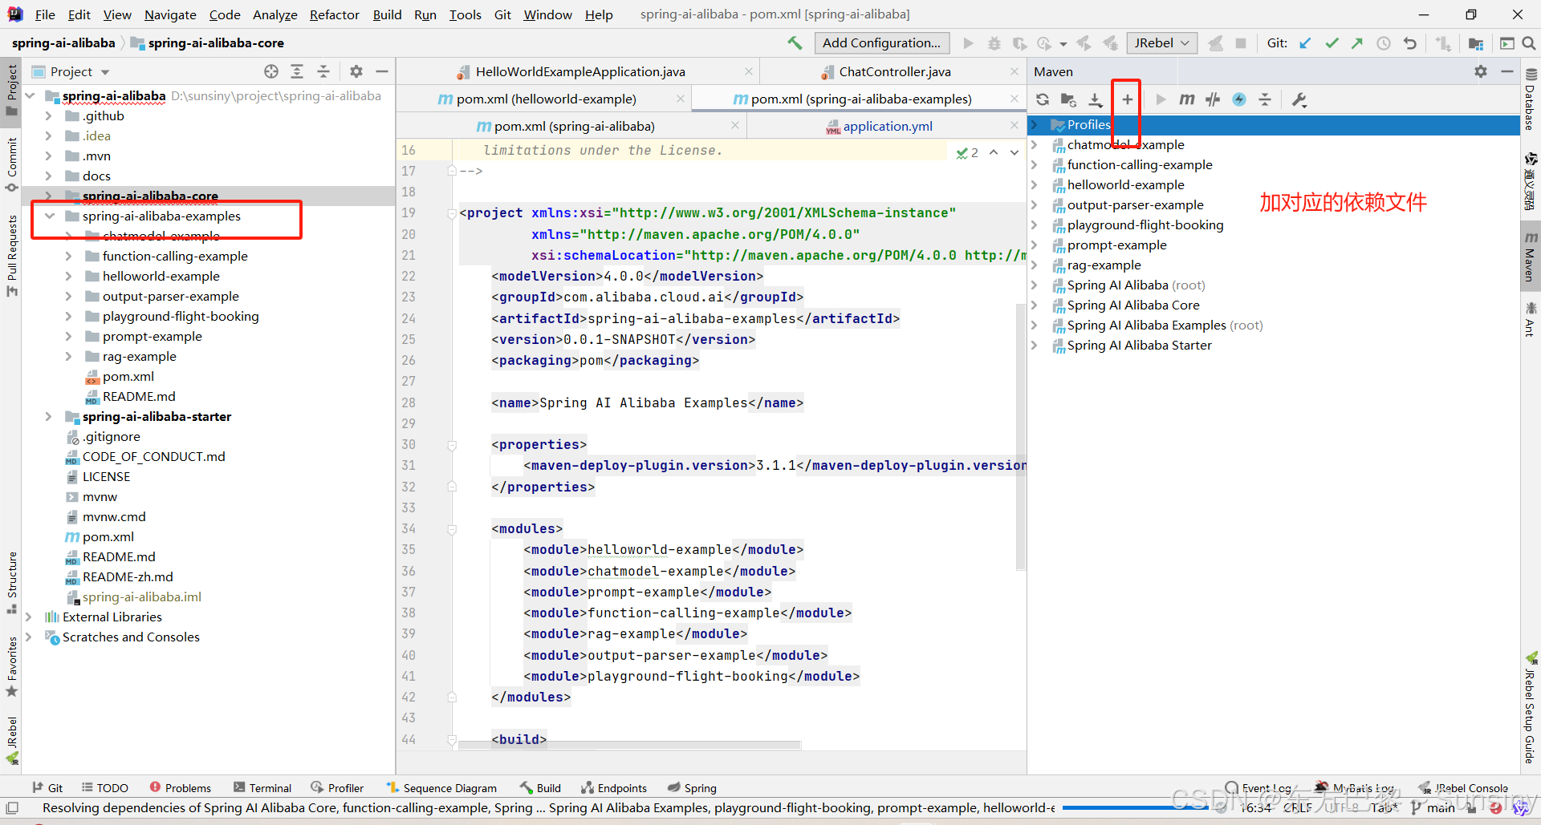Open Project panel gear settings
This screenshot has height=825, width=1541.
click(356, 71)
